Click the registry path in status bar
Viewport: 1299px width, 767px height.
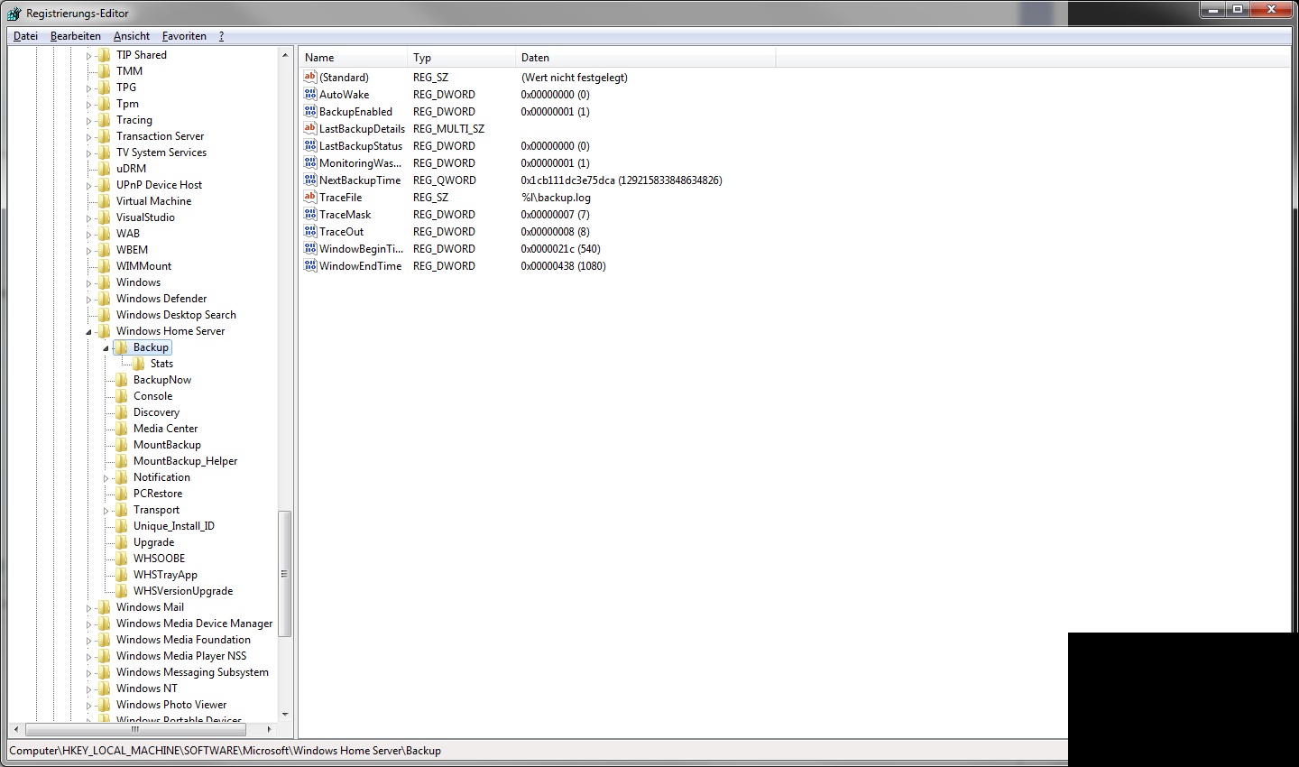tap(225, 751)
